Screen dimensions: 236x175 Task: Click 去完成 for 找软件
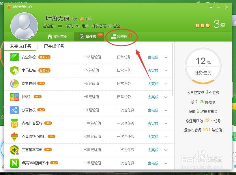[153, 97]
